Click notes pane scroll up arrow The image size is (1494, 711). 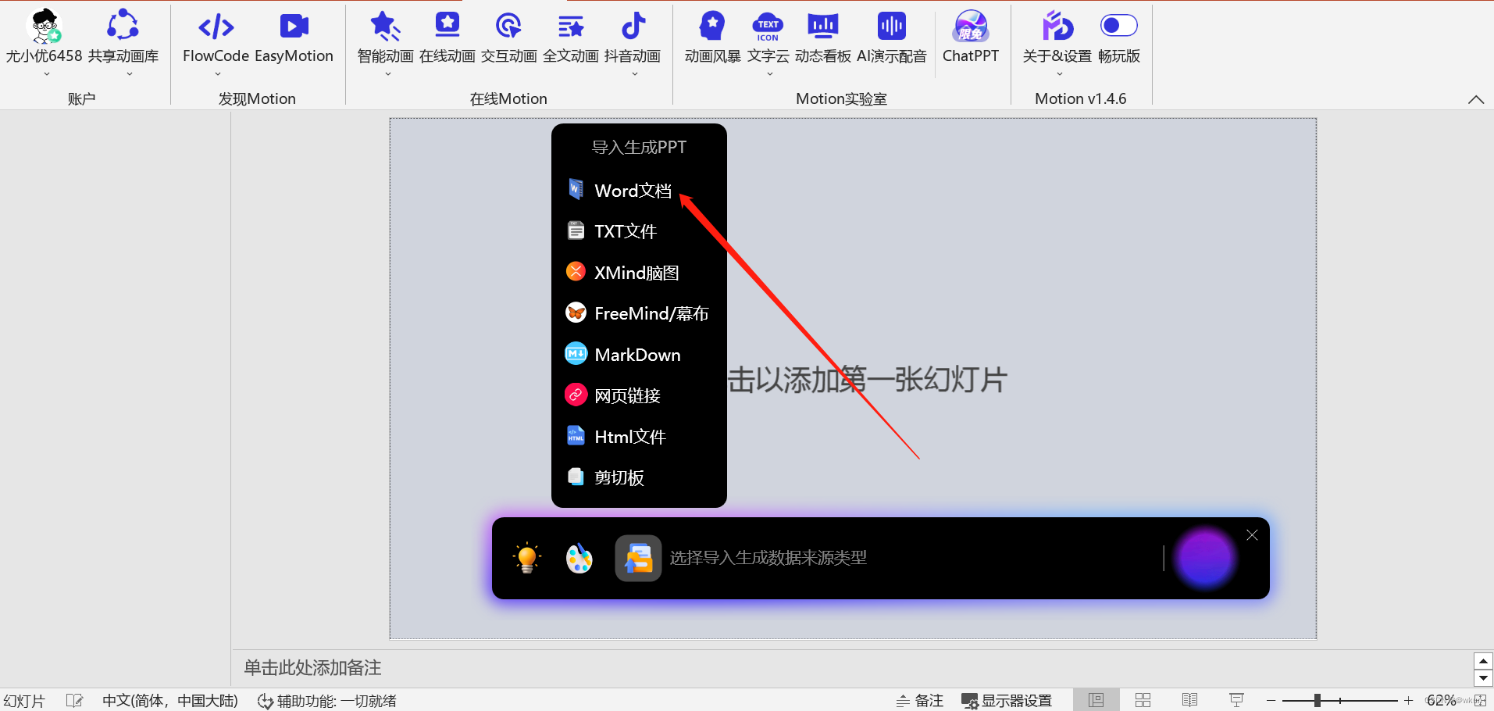[1483, 661]
